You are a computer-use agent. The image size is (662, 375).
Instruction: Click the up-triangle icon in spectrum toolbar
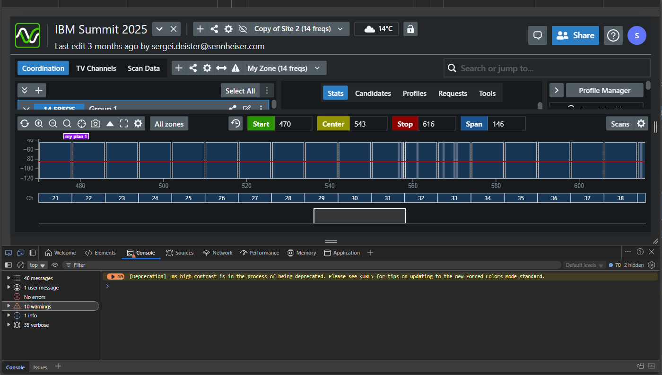[110, 124]
